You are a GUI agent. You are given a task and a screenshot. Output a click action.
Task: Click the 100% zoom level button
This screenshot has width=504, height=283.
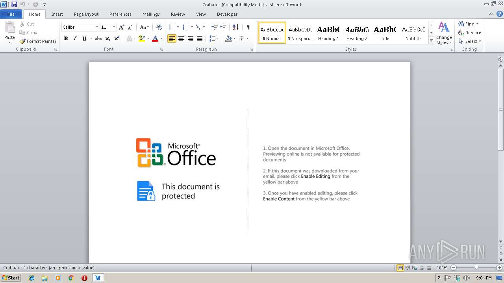442,268
